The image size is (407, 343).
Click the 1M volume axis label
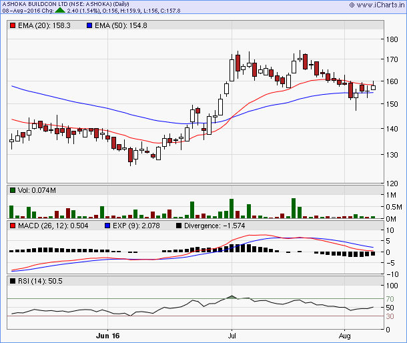tap(391, 195)
